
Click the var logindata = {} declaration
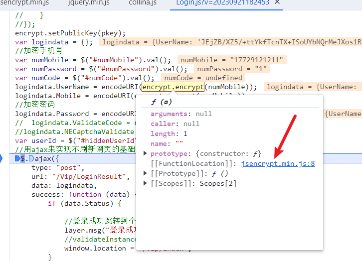(54, 42)
